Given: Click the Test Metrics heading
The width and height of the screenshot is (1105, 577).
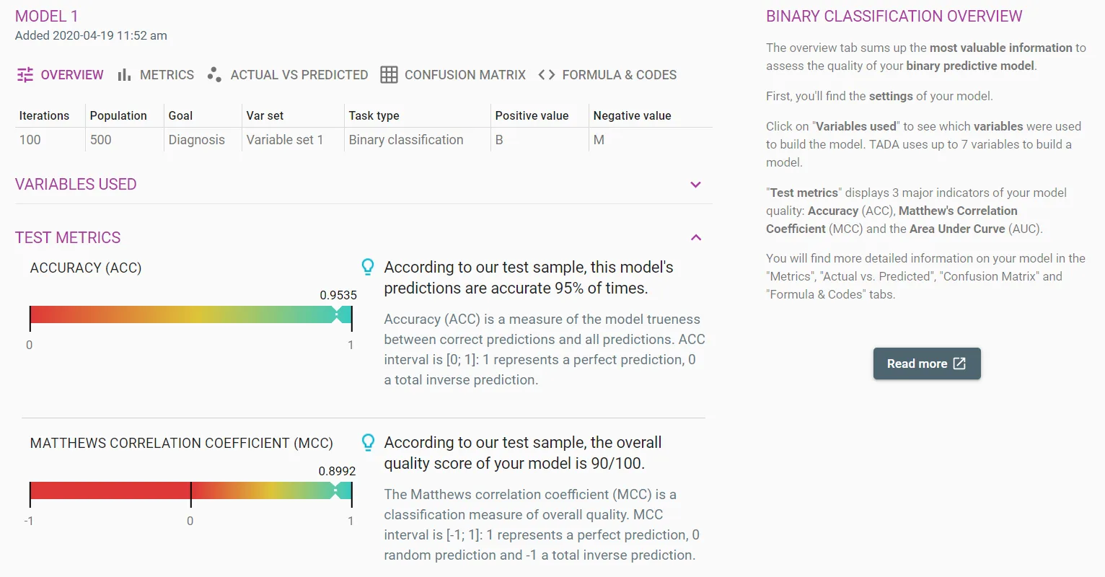Looking at the screenshot, I should point(68,238).
